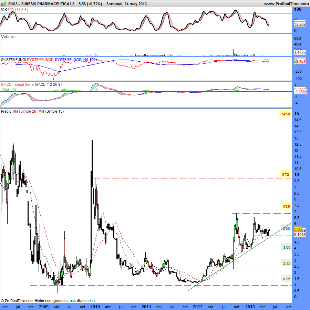This screenshot has height=310, width=310.
Task: Click the blue SYSTEMFUNGI3 (40 100) label
Action: click(x=76, y=60)
